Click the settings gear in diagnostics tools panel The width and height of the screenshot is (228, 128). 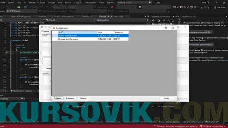tap(153, 21)
